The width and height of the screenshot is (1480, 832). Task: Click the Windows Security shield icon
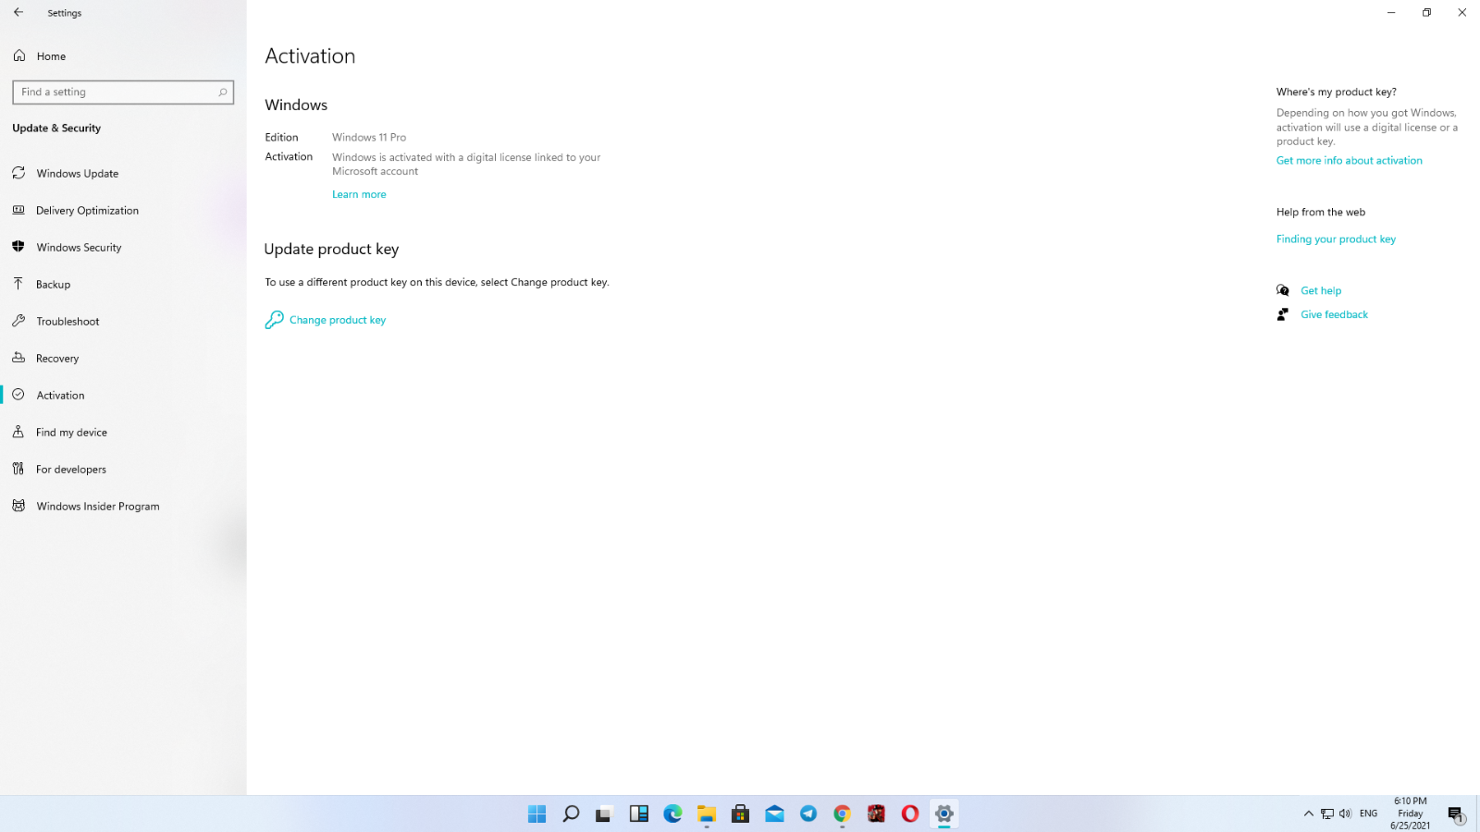(x=18, y=247)
